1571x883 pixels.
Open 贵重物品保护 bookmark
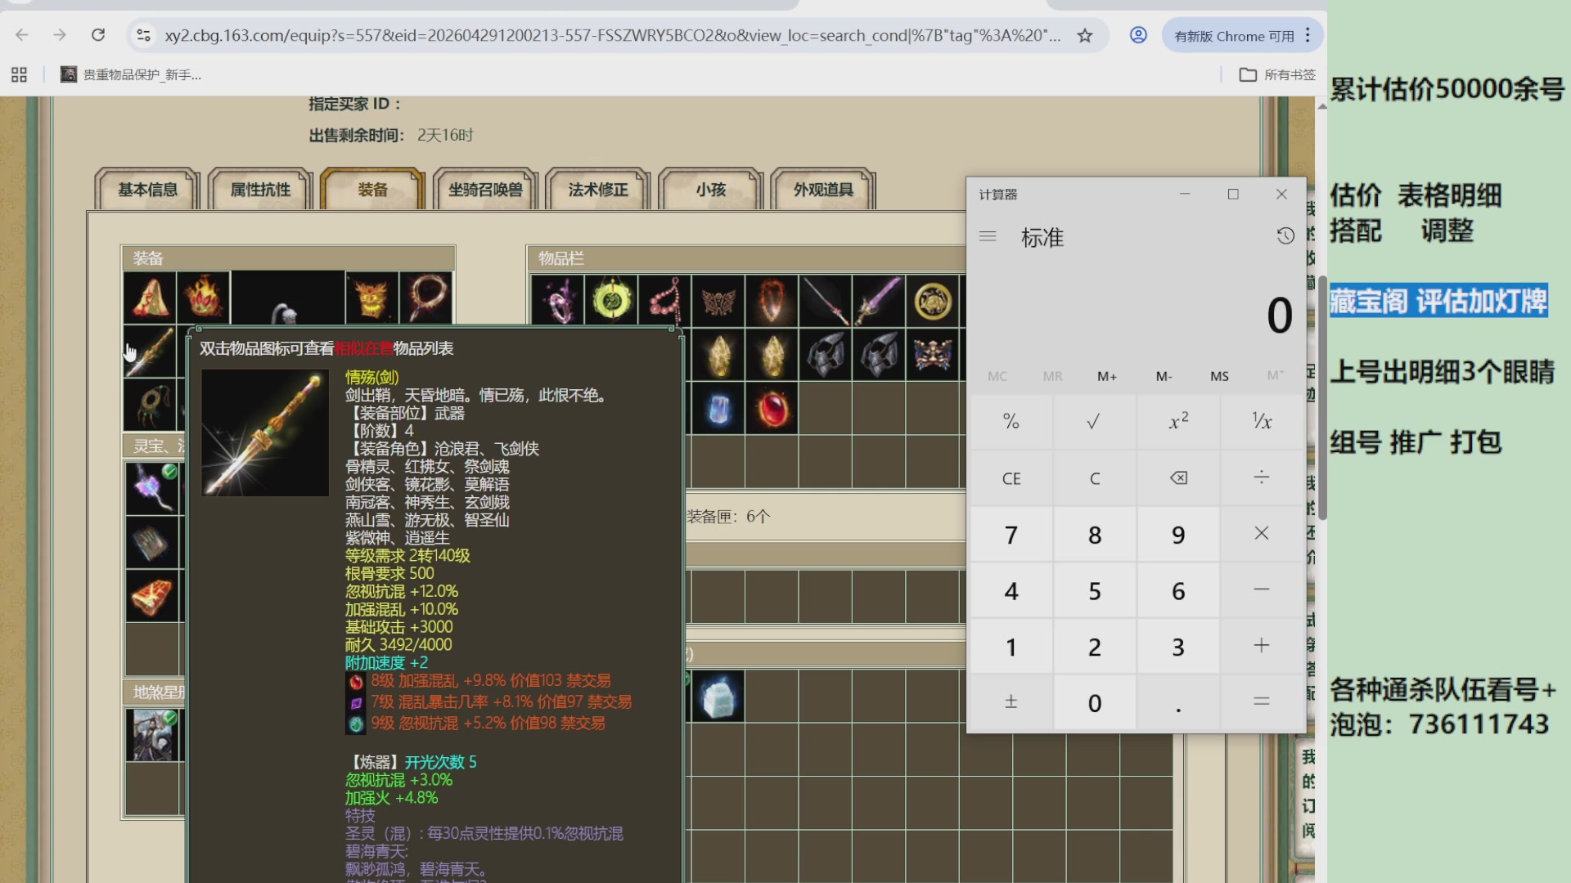[131, 74]
